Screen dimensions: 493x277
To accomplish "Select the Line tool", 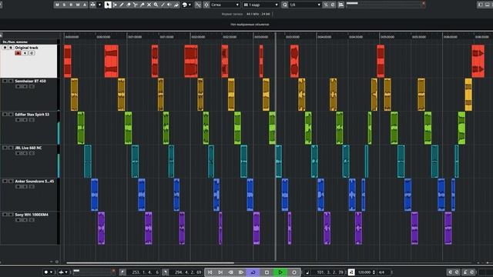I will (163, 5).
